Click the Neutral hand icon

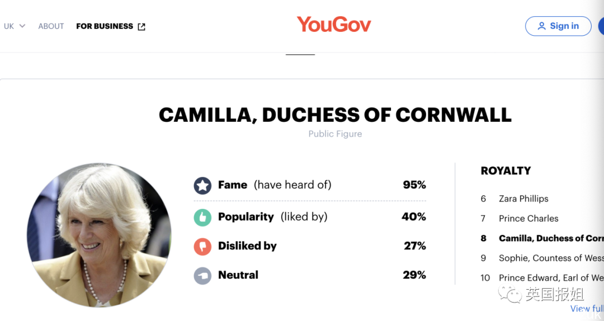202,275
